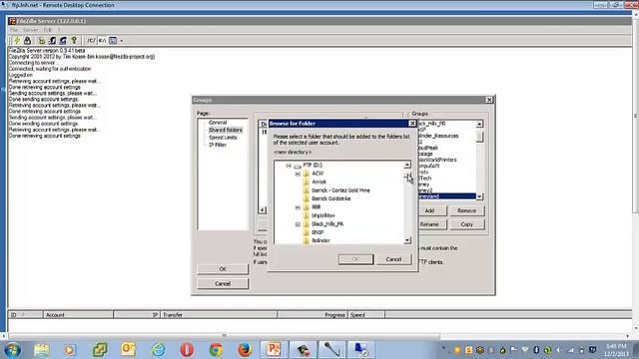Image resolution: width=639 pixels, height=359 pixels.
Task: Open Opera from the taskbar
Action: pos(187,350)
